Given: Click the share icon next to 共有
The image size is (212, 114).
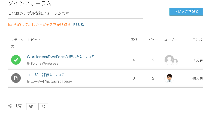Looking at the screenshot, I should coord(10,106).
